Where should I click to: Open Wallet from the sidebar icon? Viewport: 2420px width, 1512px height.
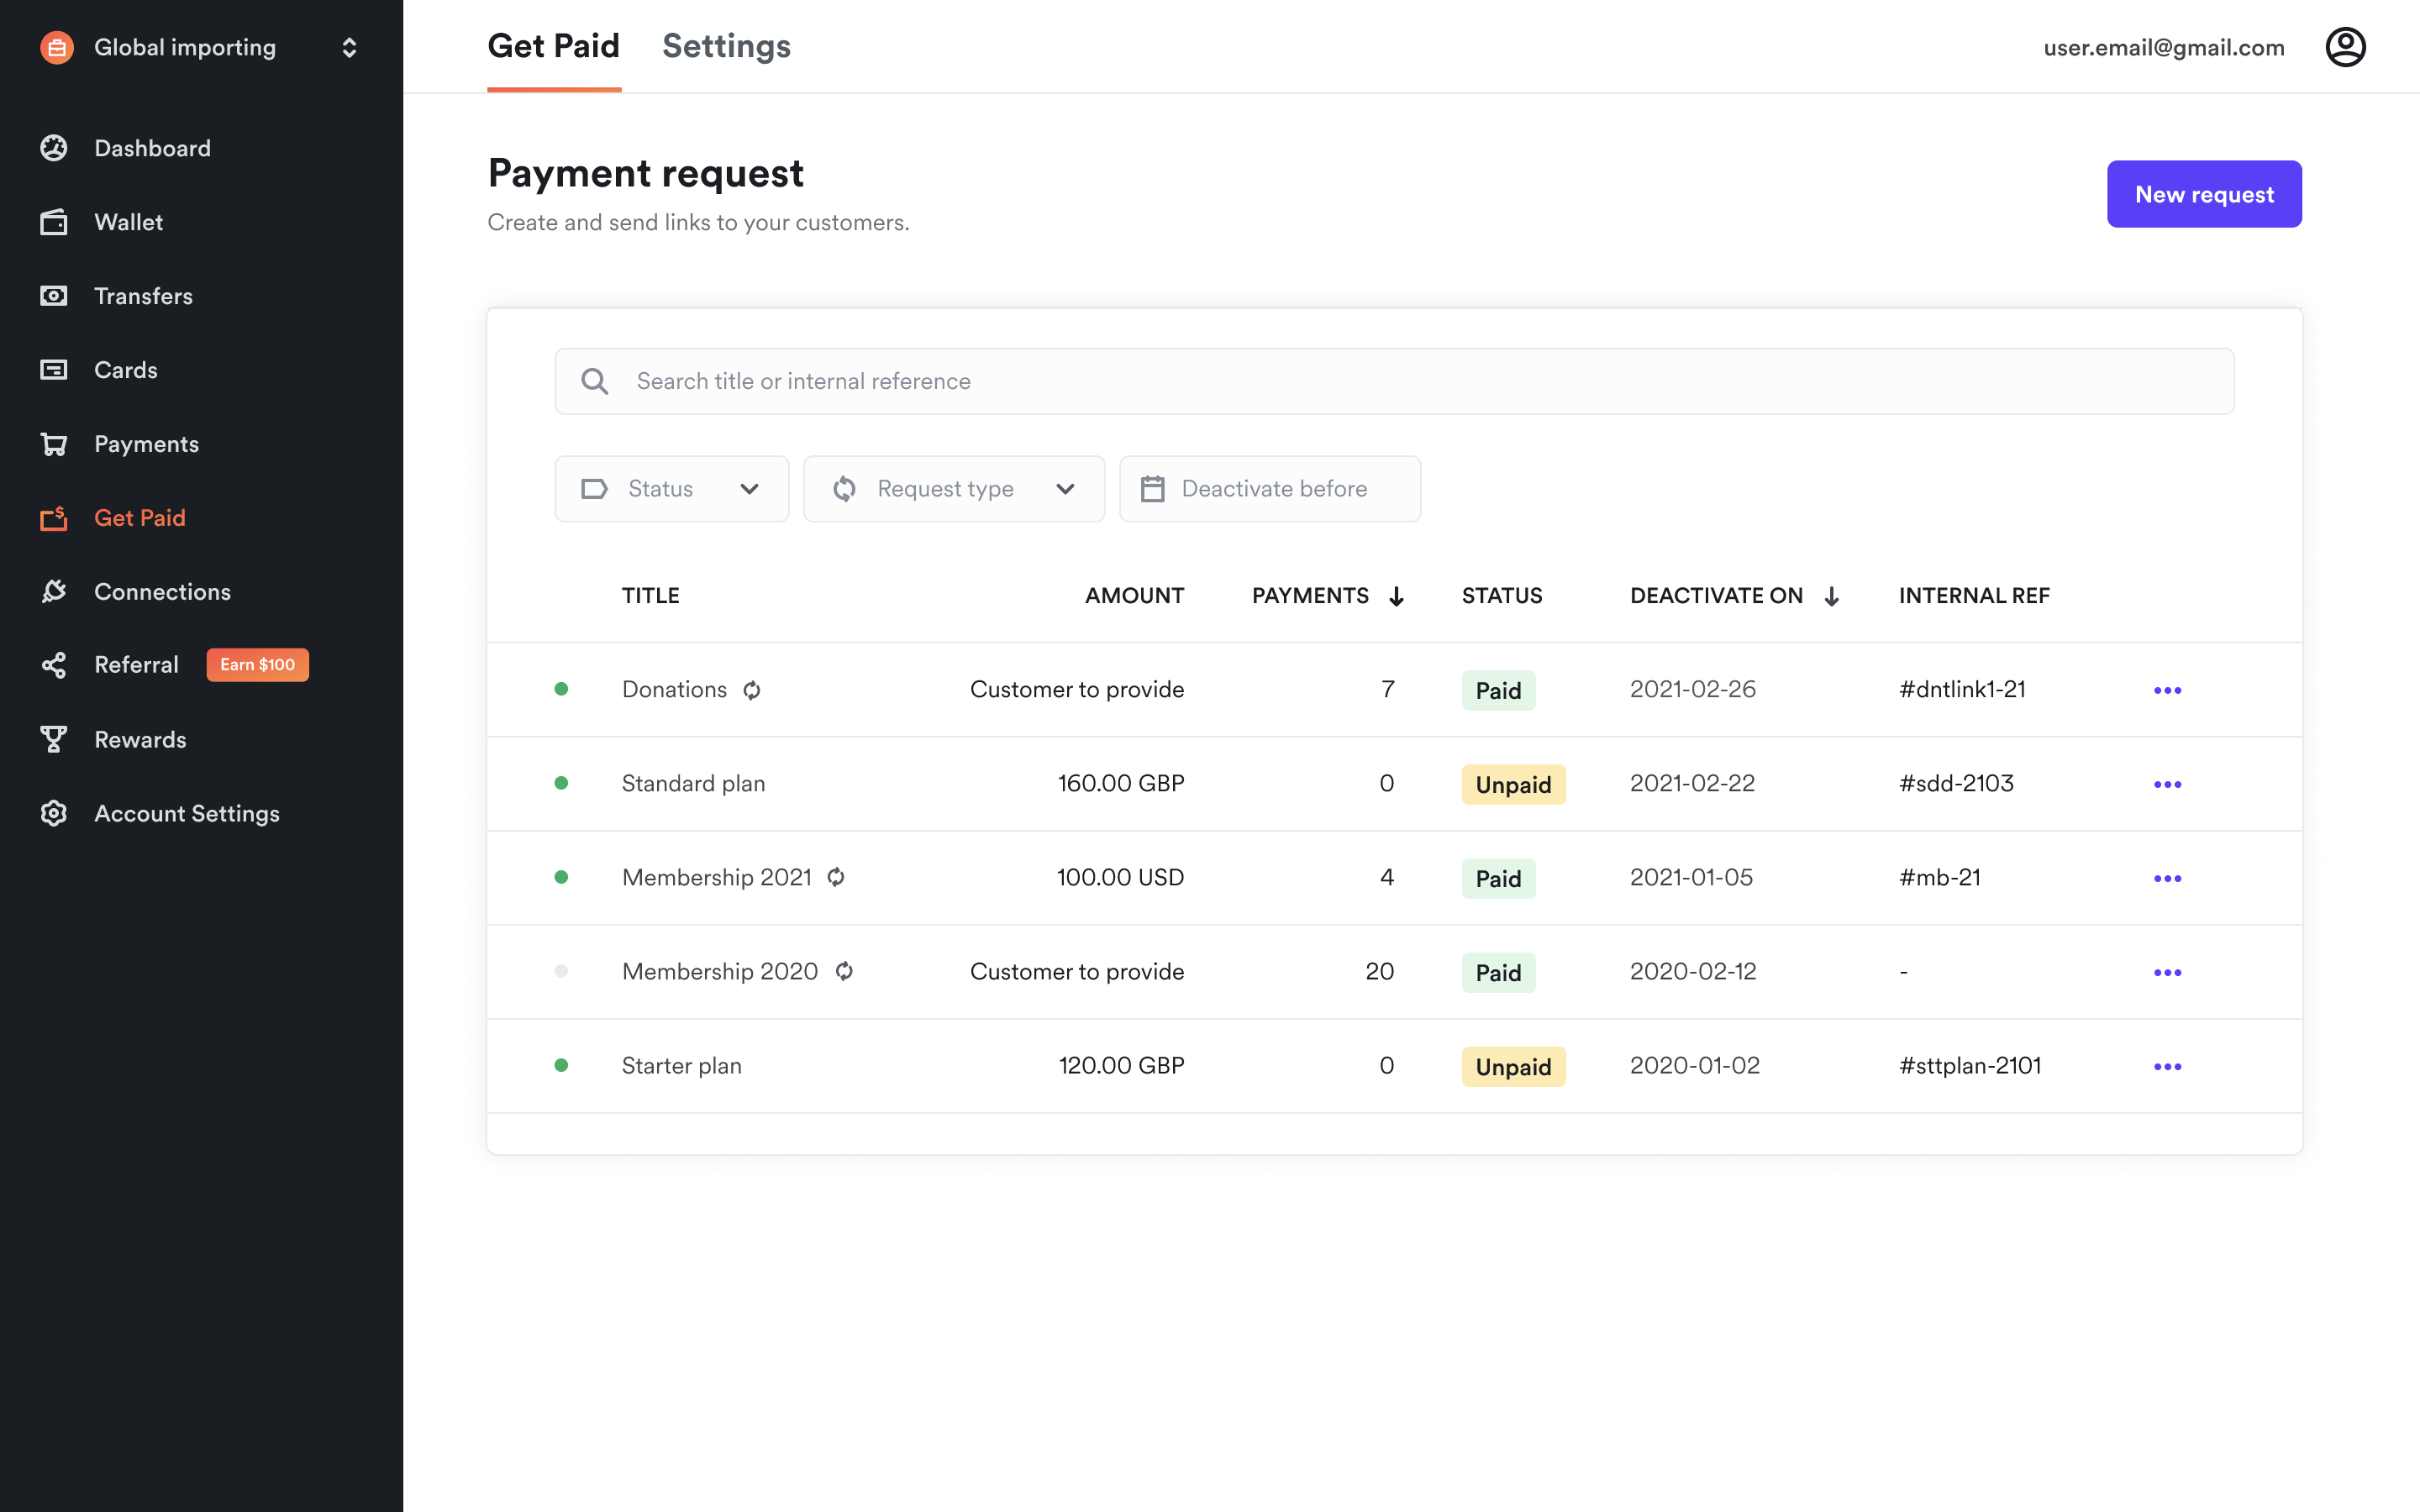click(x=54, y=222)
